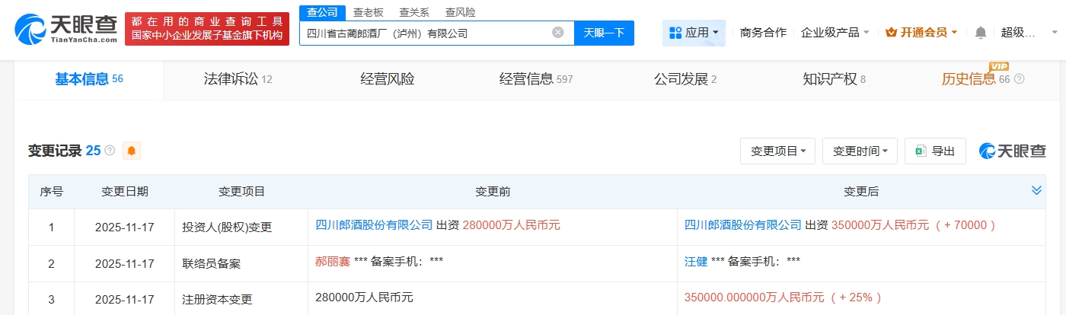Click the 变更日期 column header
The image size is (1066, 315).
coord(125,192)
